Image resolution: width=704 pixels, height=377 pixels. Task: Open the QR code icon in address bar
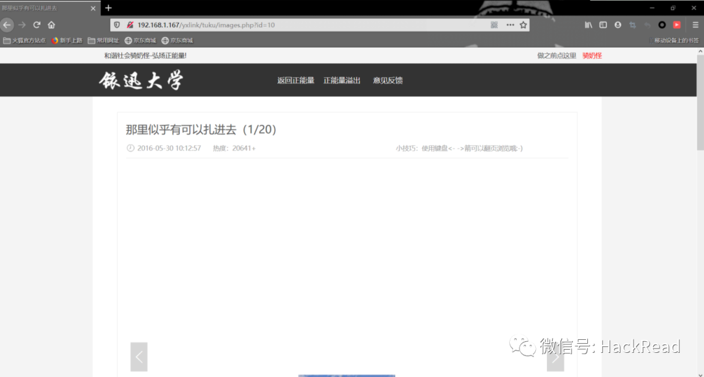(x=494, y=25)
